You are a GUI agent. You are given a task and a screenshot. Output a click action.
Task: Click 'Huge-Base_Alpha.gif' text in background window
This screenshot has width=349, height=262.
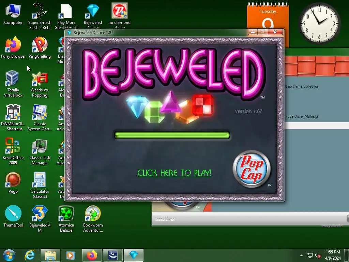[x=302, y=116]
